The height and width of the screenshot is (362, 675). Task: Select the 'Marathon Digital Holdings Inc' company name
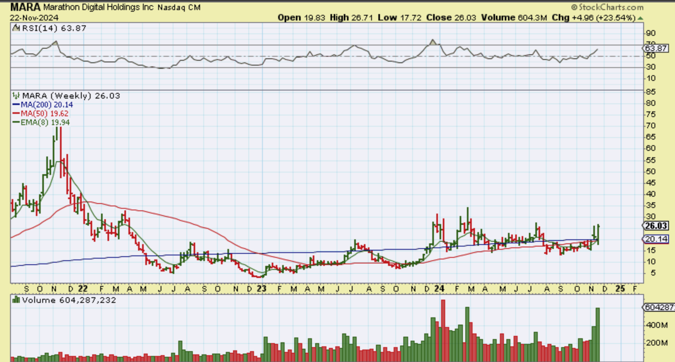[99, 7]
